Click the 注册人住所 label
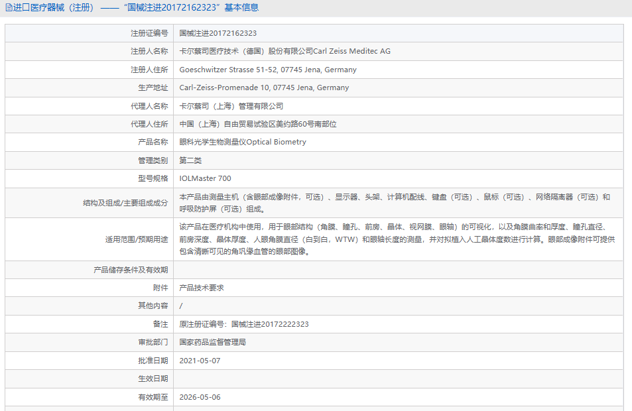This screenshot has width=632, height=411. [x=149, y=70]
